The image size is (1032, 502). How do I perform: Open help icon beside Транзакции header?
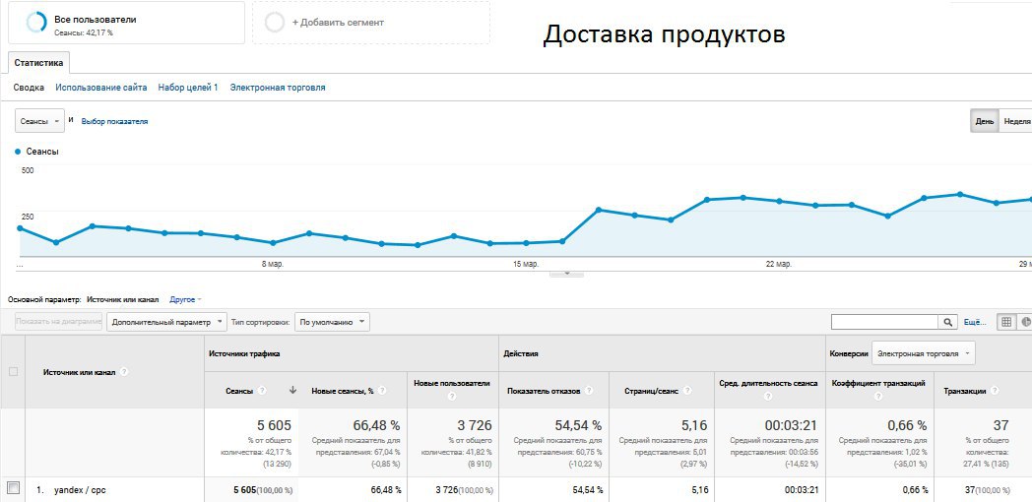click(x=995, y=390)
